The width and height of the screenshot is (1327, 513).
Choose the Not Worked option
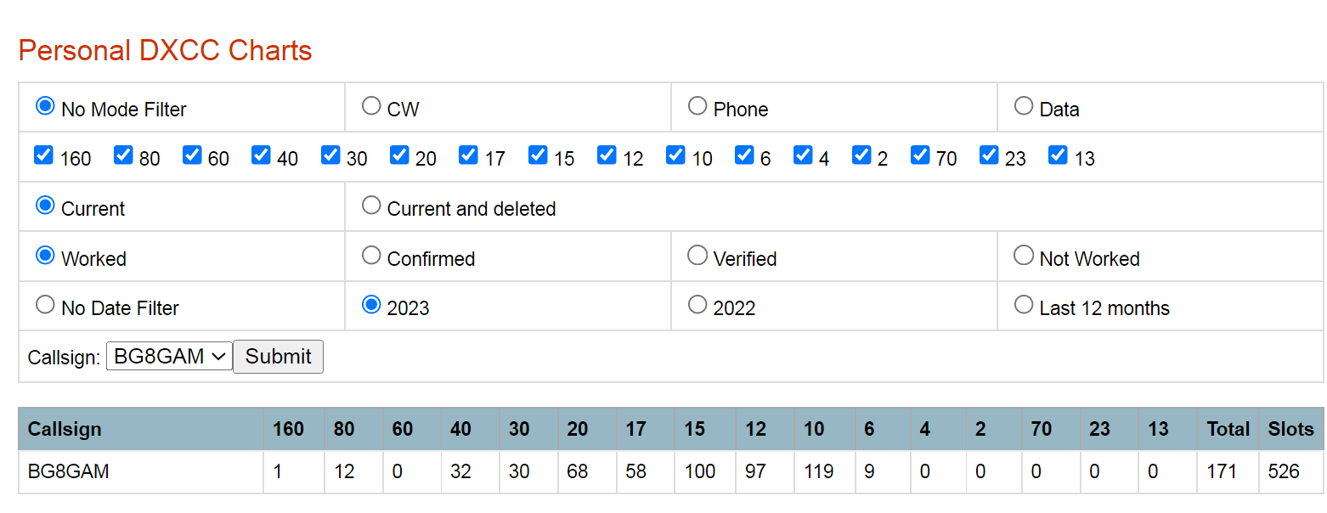1024,256
